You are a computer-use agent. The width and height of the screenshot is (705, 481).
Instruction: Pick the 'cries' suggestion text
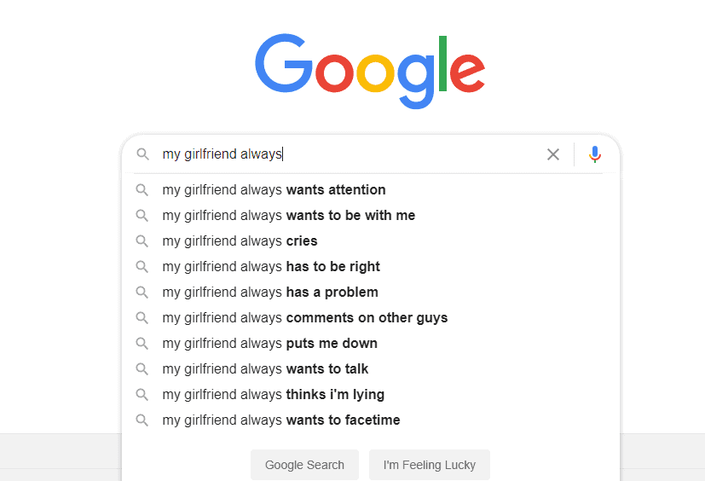click(240, 241)
